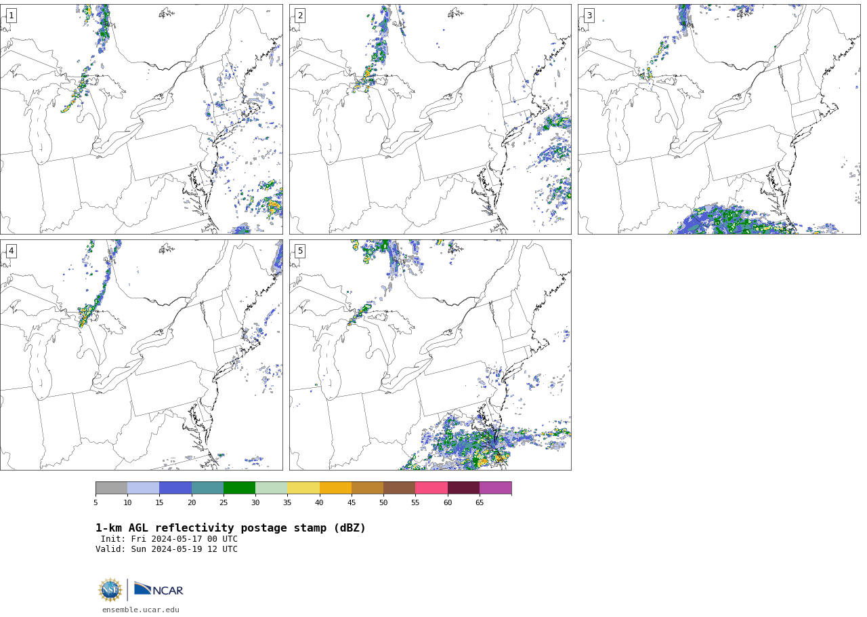Click the yellow 35-40 dBZ swatch
This screenshot has height=617, width=867.
[x=303, y=488]
